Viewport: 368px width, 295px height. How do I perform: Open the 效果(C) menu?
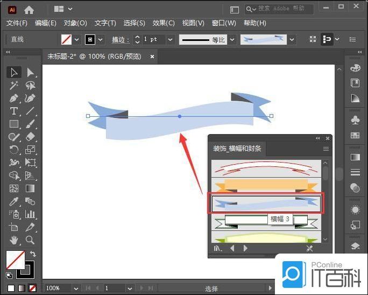point(164,23)
